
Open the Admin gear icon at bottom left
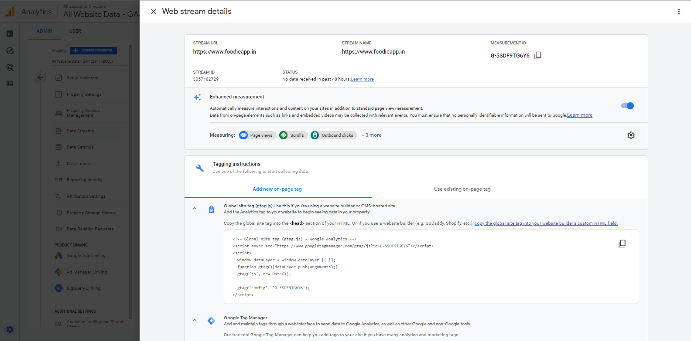[10, 329]
